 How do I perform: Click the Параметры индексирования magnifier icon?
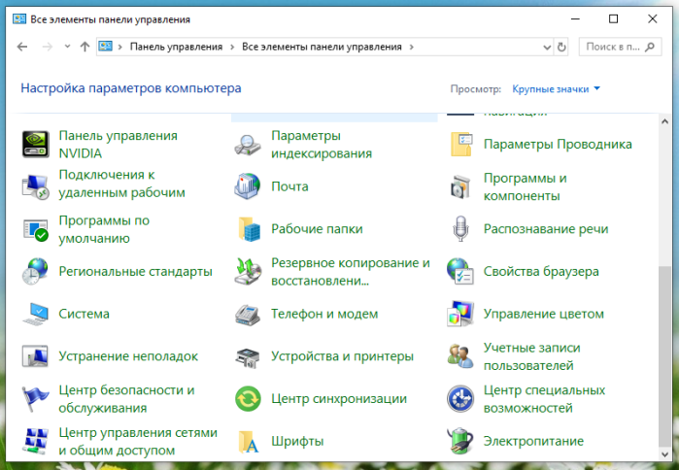pos(248,145)
